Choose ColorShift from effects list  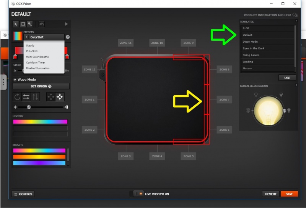[x=32, y=51]
